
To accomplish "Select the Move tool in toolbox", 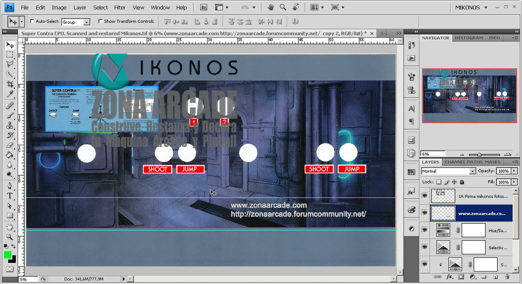I will pyautogui.click(x=9, y=45).
